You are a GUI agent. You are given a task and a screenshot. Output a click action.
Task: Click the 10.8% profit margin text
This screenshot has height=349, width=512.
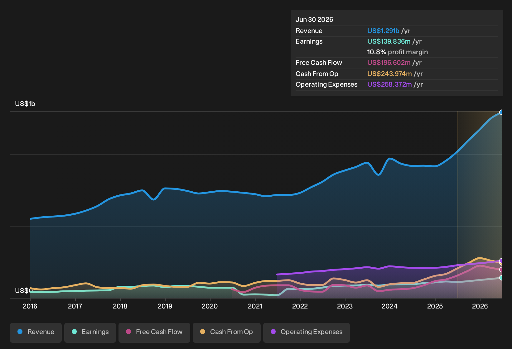pos(398,52)
